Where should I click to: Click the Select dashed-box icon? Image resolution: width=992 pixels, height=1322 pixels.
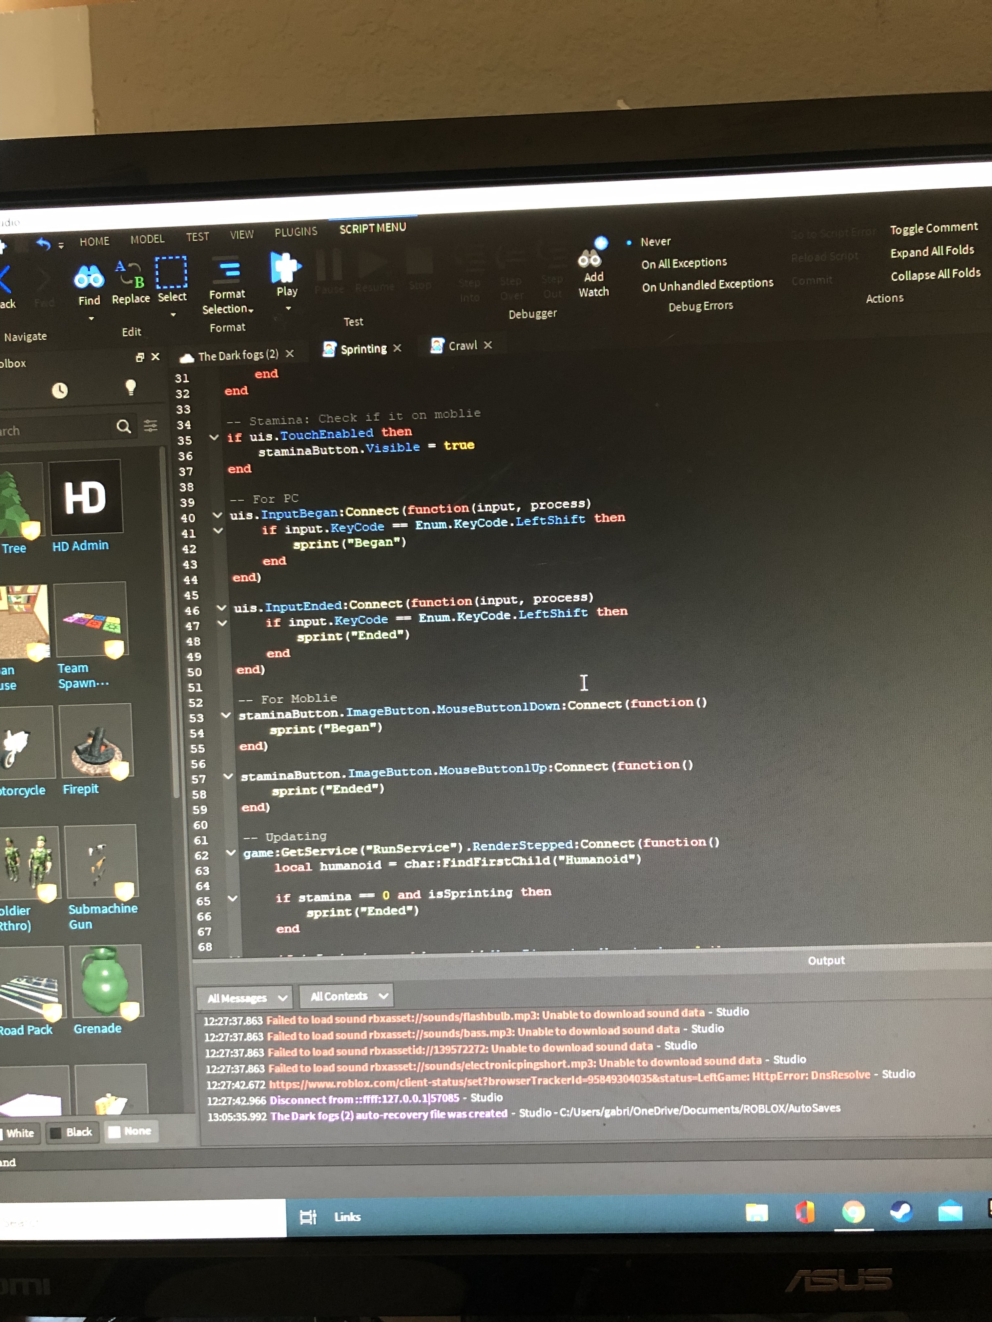tap(172, 273)
